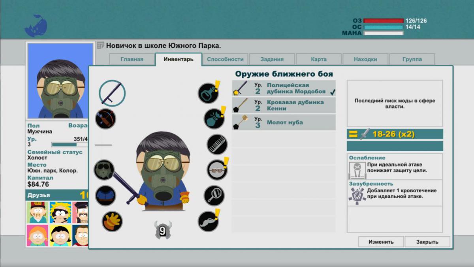Click the Мужчина gender value

click(x=39, y=132)
